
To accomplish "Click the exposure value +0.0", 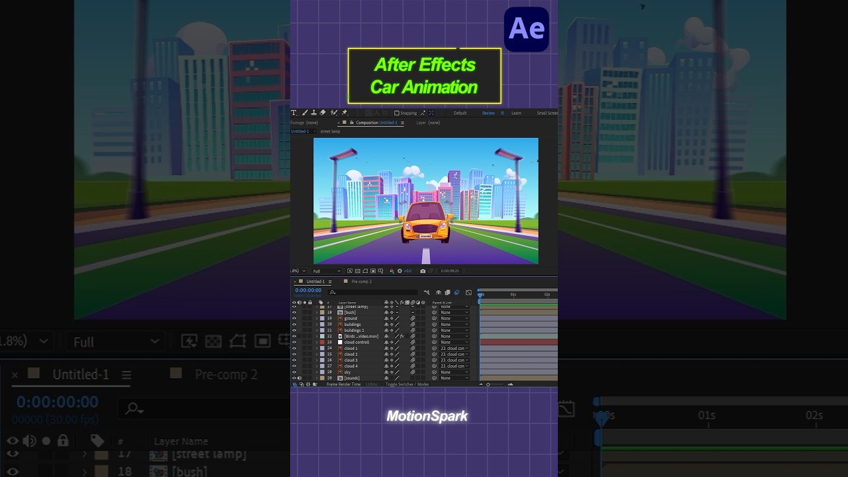I will click(x=407, y=271).
